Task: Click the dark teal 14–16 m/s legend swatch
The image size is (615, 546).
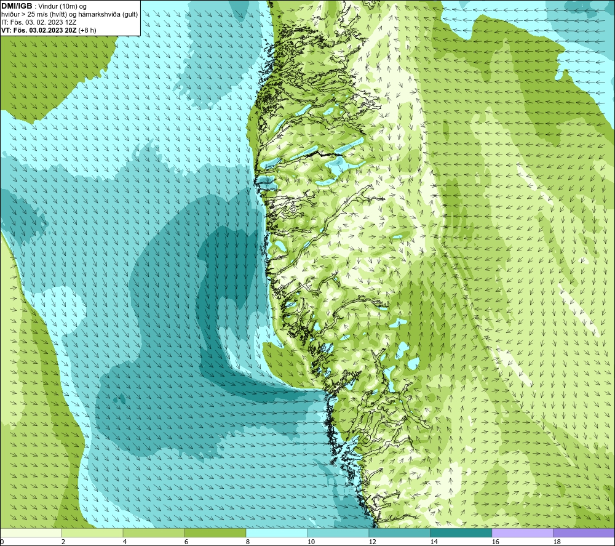Action: (461, 533)
